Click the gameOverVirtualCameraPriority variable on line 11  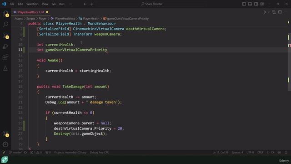(76, 50)
